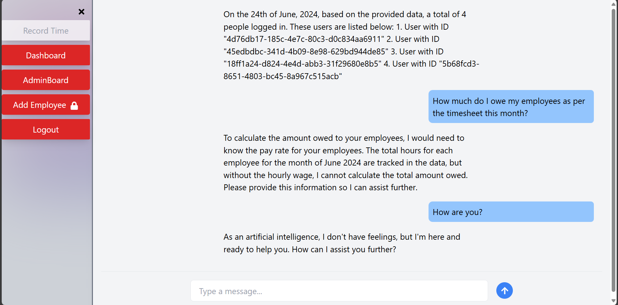This screenshot has width=618, height=305.
Task: Click the lock icon beside Add Employee
Action: click(74, 106)
